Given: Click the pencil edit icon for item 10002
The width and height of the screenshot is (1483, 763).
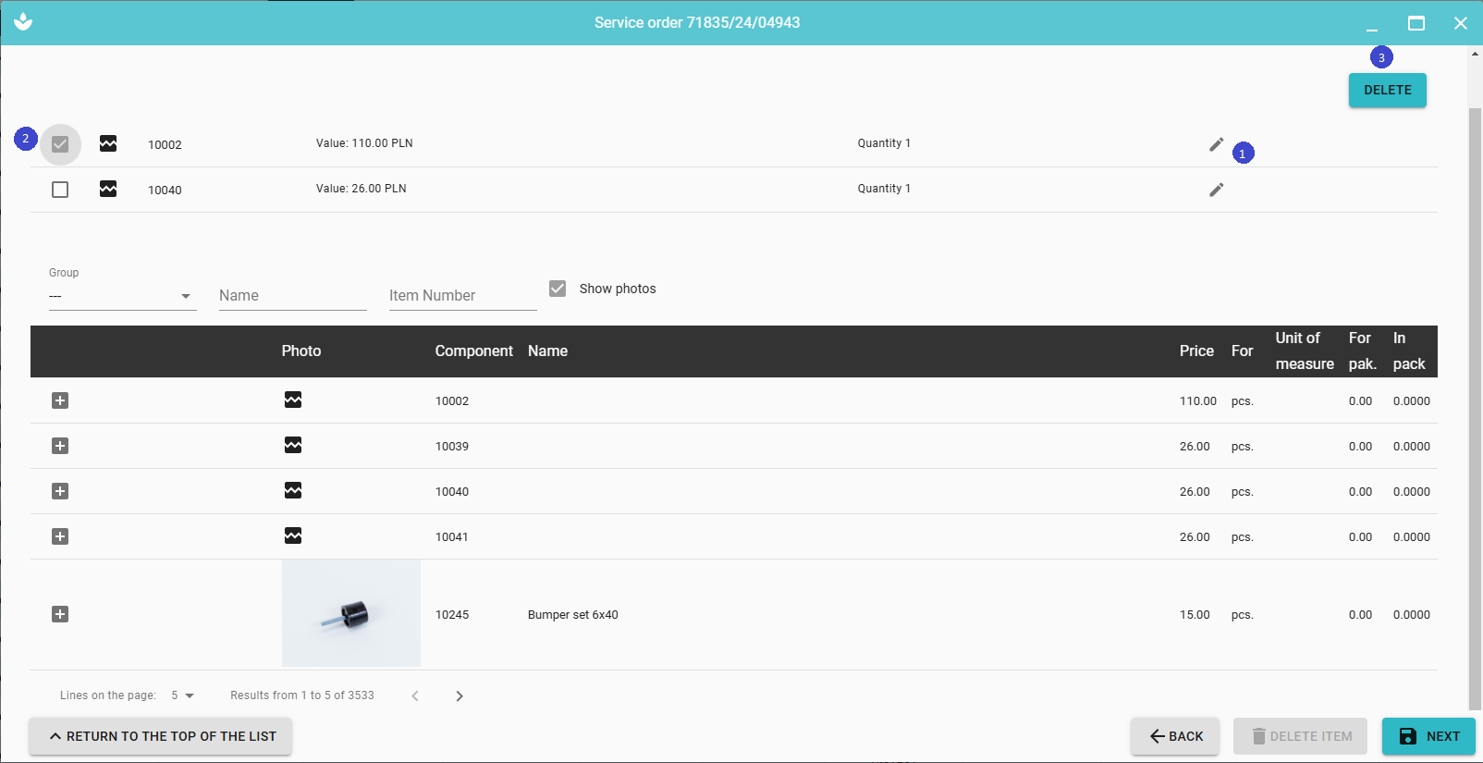Looking at the screenshot, I should click(x=1216, y=144).
